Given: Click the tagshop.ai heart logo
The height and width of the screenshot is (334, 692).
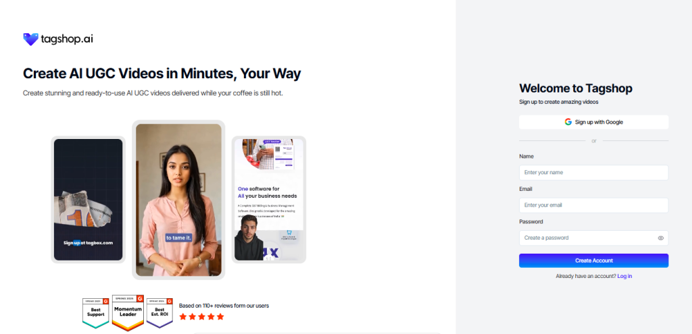Looking at the screenshot, I should point(30,39).
